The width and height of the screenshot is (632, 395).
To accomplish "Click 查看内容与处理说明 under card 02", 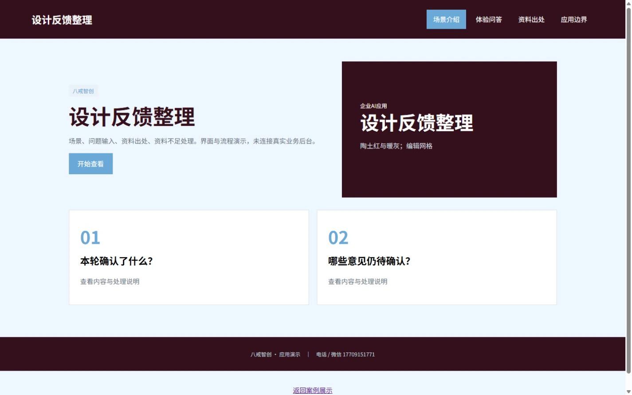I will [358, 282].
